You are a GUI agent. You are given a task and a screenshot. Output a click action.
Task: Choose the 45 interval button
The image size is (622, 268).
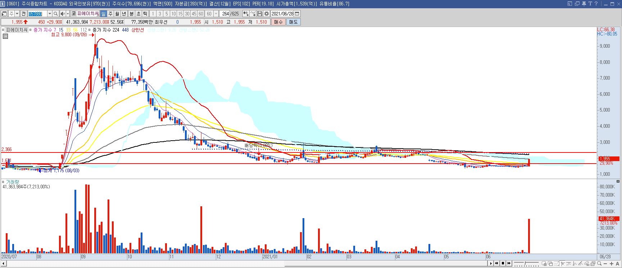[x=194, y=14]
